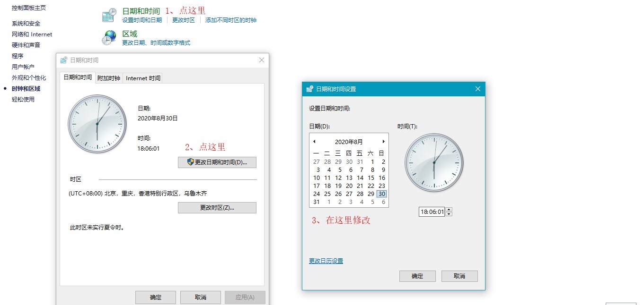Select 系统和安全 in the sidebar
Screen dimensions: 644x305
[26, 24]
